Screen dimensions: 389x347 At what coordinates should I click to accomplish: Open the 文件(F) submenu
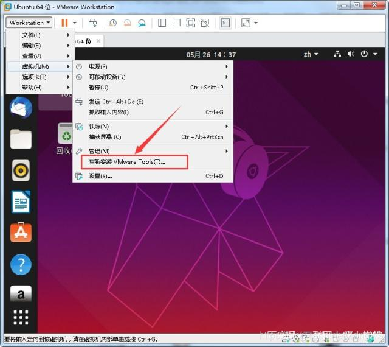(41, 35)
